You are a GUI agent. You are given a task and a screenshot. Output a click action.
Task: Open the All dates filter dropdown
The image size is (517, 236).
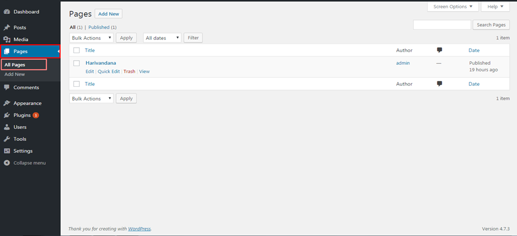[x=162, y=38]
